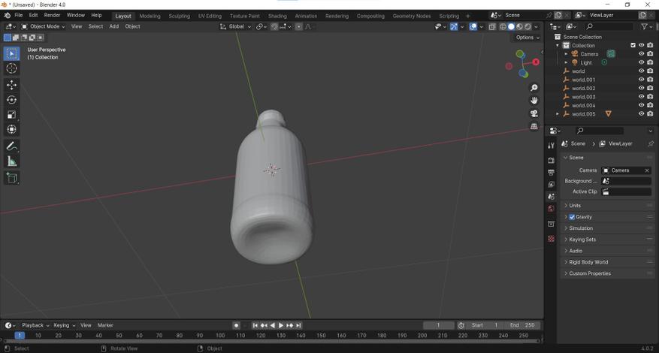This screenshot has height=353, width=659.
Task: Toggle camera view in viewport
Action: tap(534, 113)
